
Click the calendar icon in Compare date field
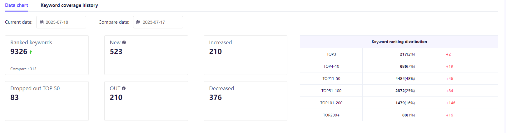click(x=138, y=22)
